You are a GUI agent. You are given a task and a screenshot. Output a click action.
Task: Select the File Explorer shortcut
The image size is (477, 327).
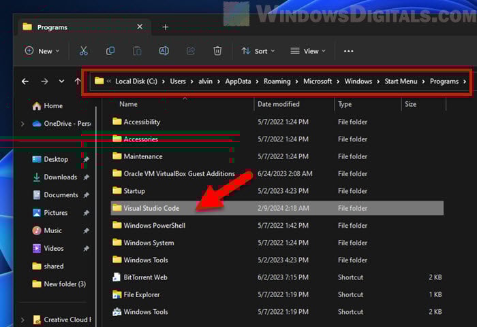coord(277,294)
